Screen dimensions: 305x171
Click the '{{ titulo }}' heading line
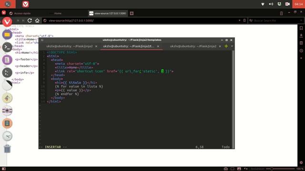76,83
